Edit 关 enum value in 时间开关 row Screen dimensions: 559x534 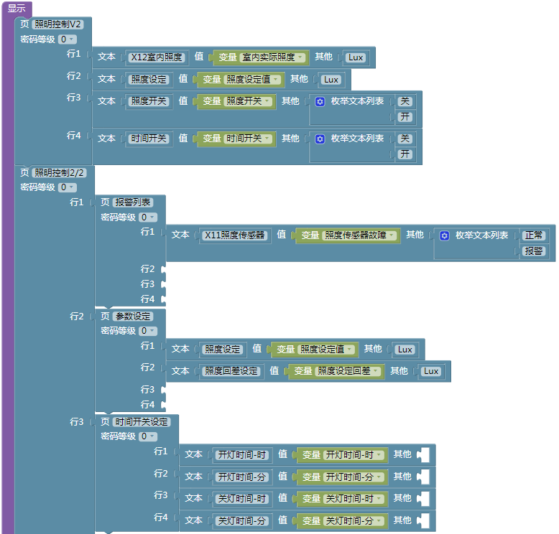[405, 139]
